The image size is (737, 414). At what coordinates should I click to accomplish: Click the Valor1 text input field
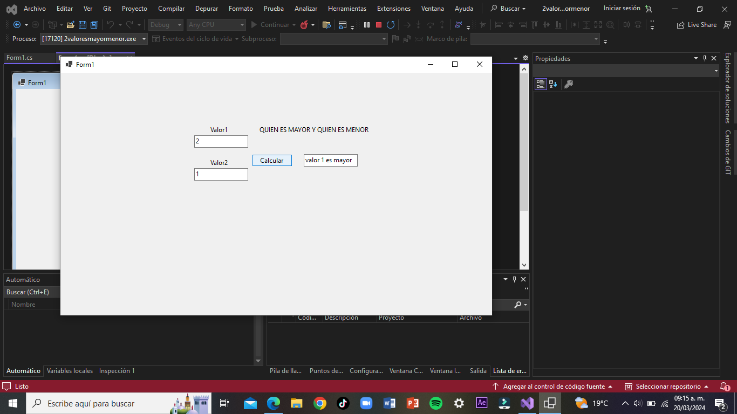tap(221, 141)
